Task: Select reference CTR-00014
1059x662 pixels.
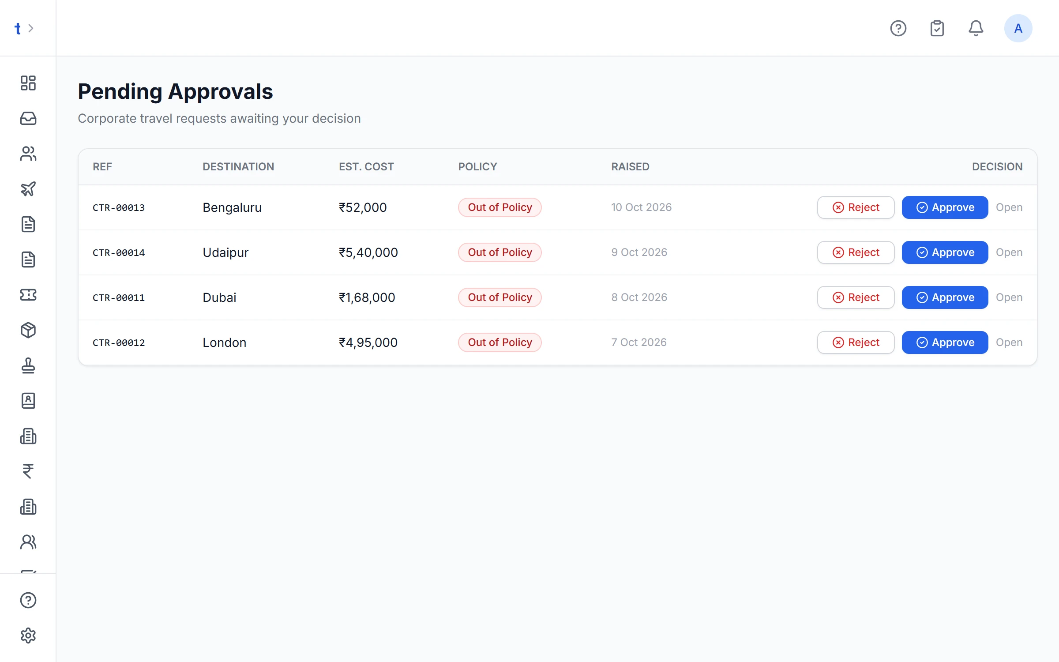Action: pyautogui.click(x=119, y=252)
